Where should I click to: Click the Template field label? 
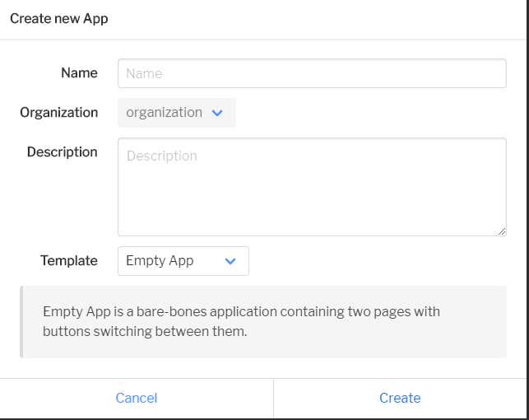click(69, 260)
